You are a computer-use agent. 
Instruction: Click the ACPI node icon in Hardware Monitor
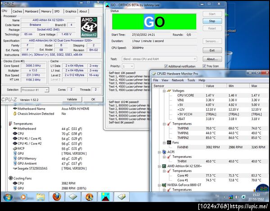[164, 152]
